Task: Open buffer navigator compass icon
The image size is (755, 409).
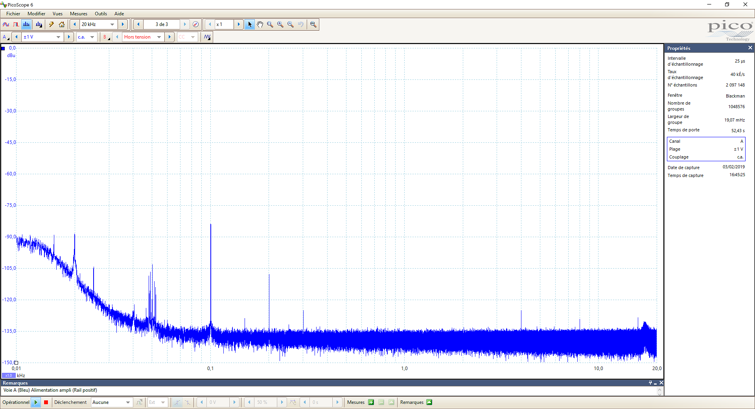Action: (x=195, y=24)
